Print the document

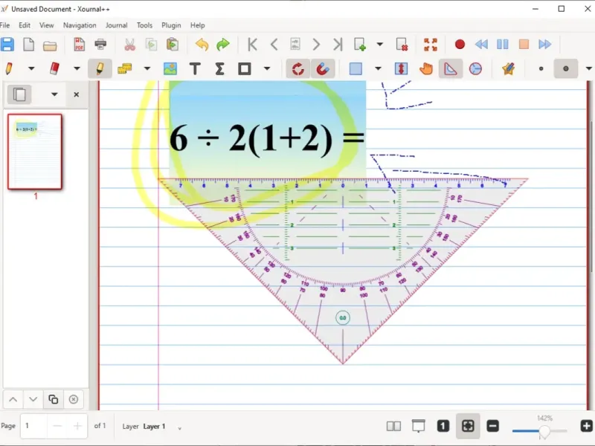tap(100, 45)
